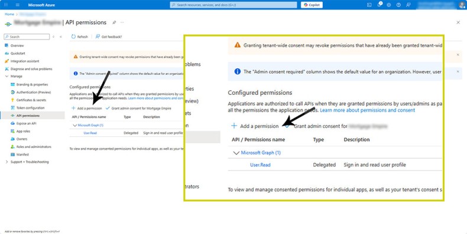The height and width of the screenshot is (234, 467).
Task: Open Roles and administrators
Action: [34, 147]
